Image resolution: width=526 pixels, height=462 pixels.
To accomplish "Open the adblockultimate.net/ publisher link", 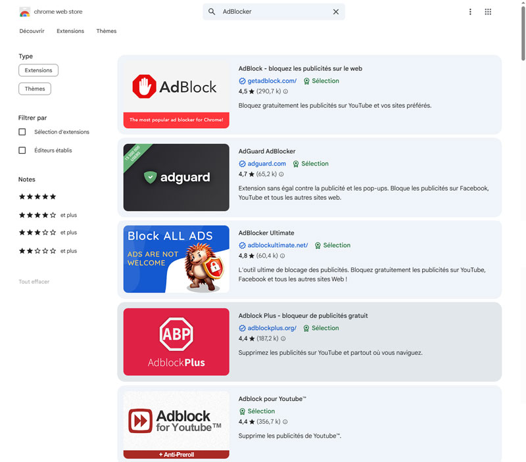I will (277, 245).
